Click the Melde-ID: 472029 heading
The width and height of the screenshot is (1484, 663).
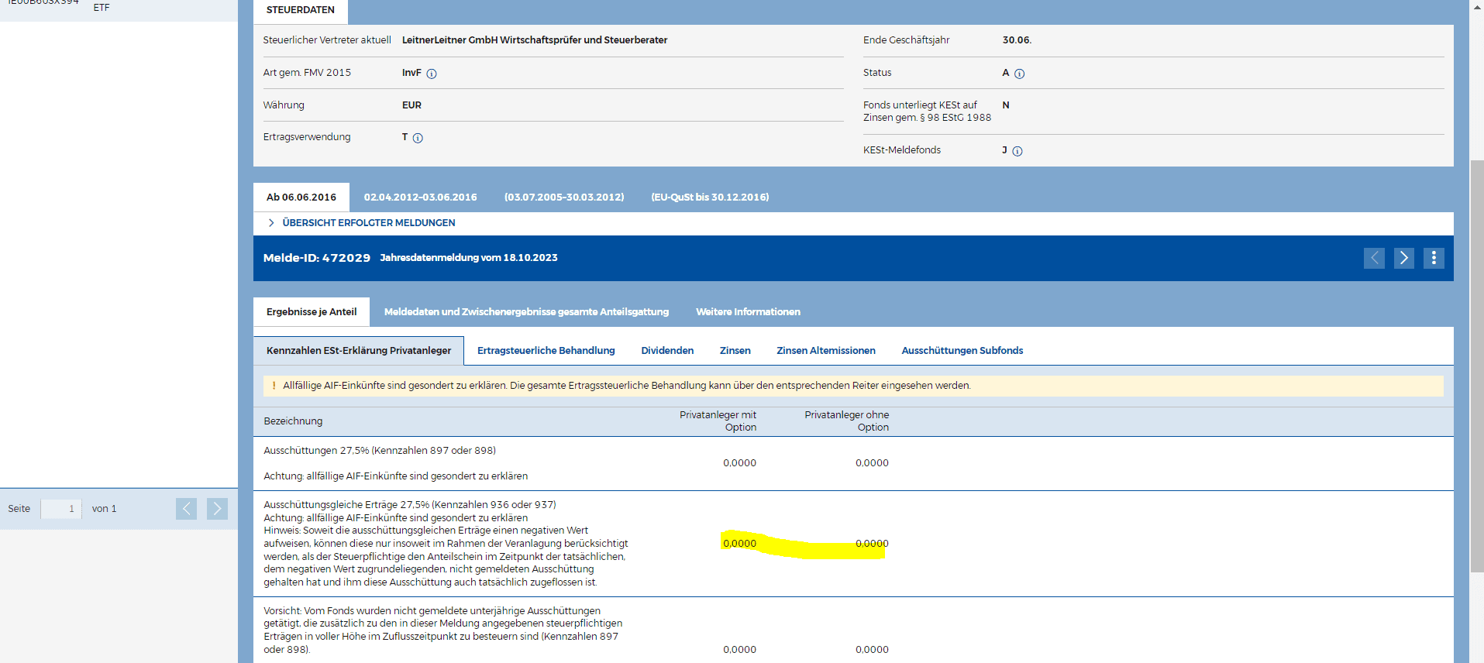(317, 258)
